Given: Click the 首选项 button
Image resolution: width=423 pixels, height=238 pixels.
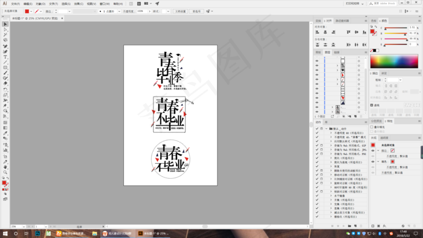Looking at the screenshot, I should click(x=196, y=11).
